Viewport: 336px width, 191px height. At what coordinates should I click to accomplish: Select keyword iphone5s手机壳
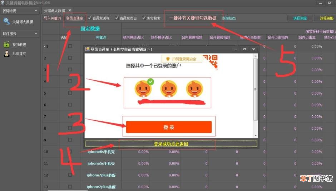point(101,164)
